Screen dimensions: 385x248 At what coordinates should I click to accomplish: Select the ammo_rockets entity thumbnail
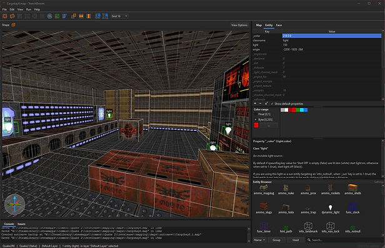[331, 189]
